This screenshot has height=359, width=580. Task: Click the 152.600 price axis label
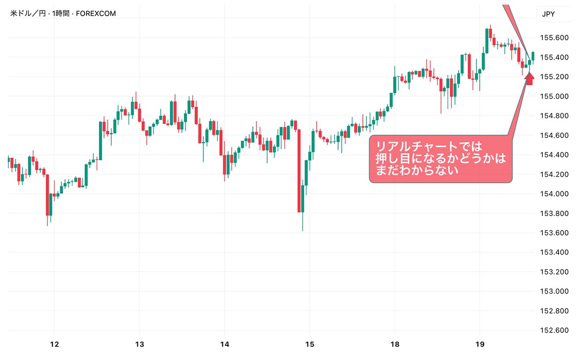pos(554,330)
